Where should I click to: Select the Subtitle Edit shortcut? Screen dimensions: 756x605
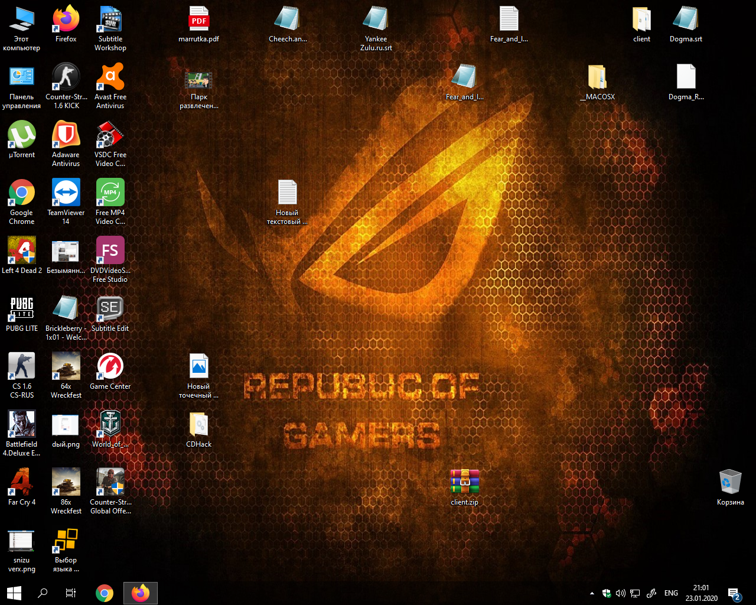point(110,314)
